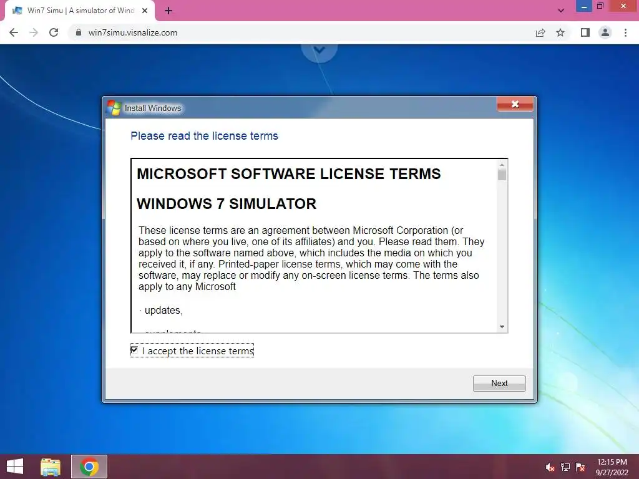Toggle the browser side panel
Viewport: 639px width, 479px height.
pos(585,32)
